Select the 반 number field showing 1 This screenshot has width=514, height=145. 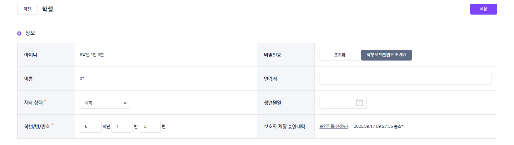(x=122, y=127)
